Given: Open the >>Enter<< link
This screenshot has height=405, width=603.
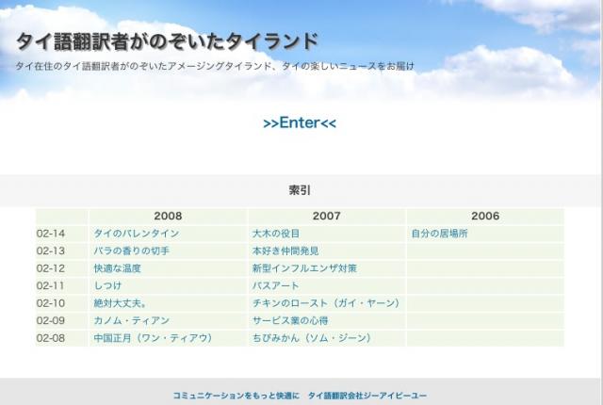Looking at the screenshot, I should click(x=300, y=123).
